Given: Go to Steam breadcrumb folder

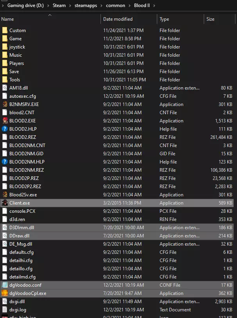Looking at the screenshot, I should pos(59,5).
